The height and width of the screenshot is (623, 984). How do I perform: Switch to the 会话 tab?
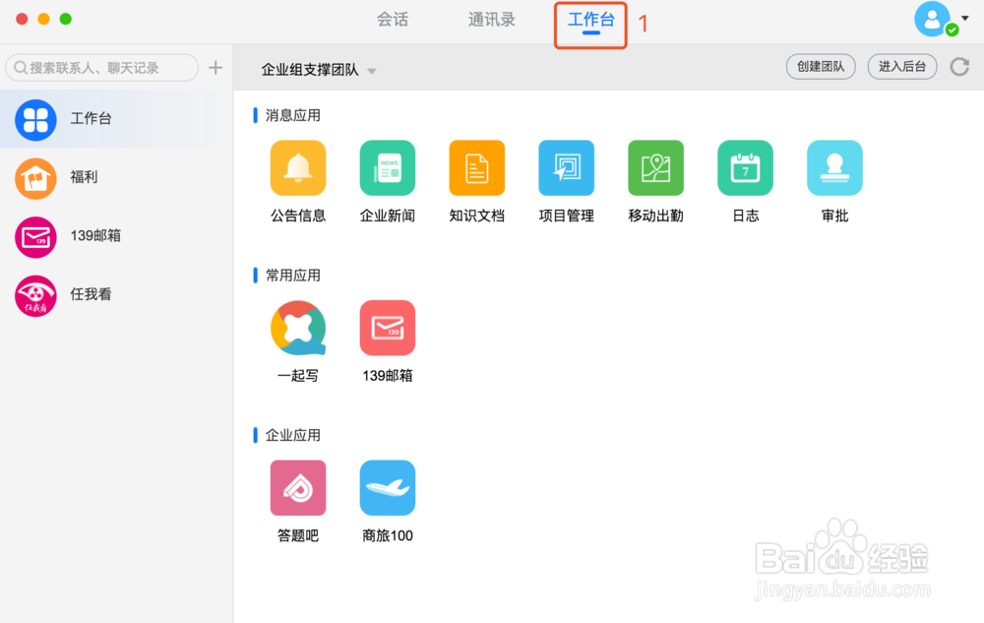pos(392,19)
